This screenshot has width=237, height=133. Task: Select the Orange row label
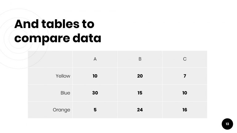tap(61, 110)
